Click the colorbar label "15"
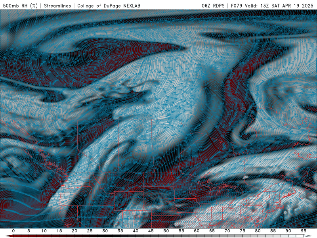The height and width of the screenshot is (238, 317). pyautogui.click(x=59, y=231)
